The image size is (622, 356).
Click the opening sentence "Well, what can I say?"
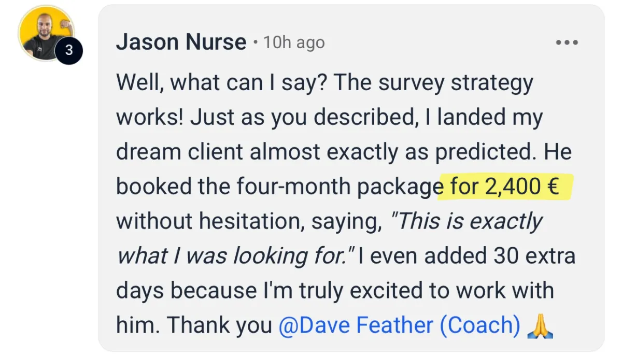(x=222, y=84)
